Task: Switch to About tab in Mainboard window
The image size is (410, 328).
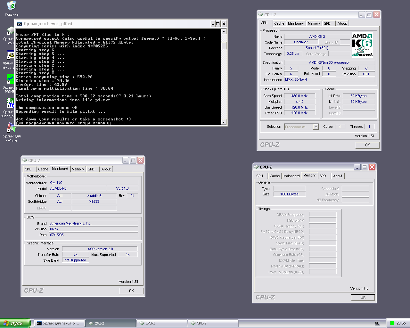Action: pyautogui.click(x=106, y=169)
